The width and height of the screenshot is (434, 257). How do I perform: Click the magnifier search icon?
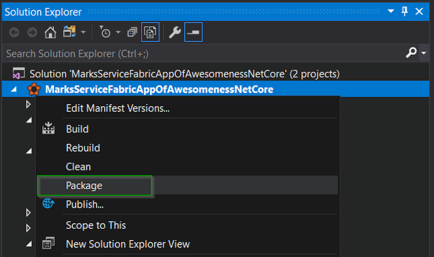pos(411,53)
